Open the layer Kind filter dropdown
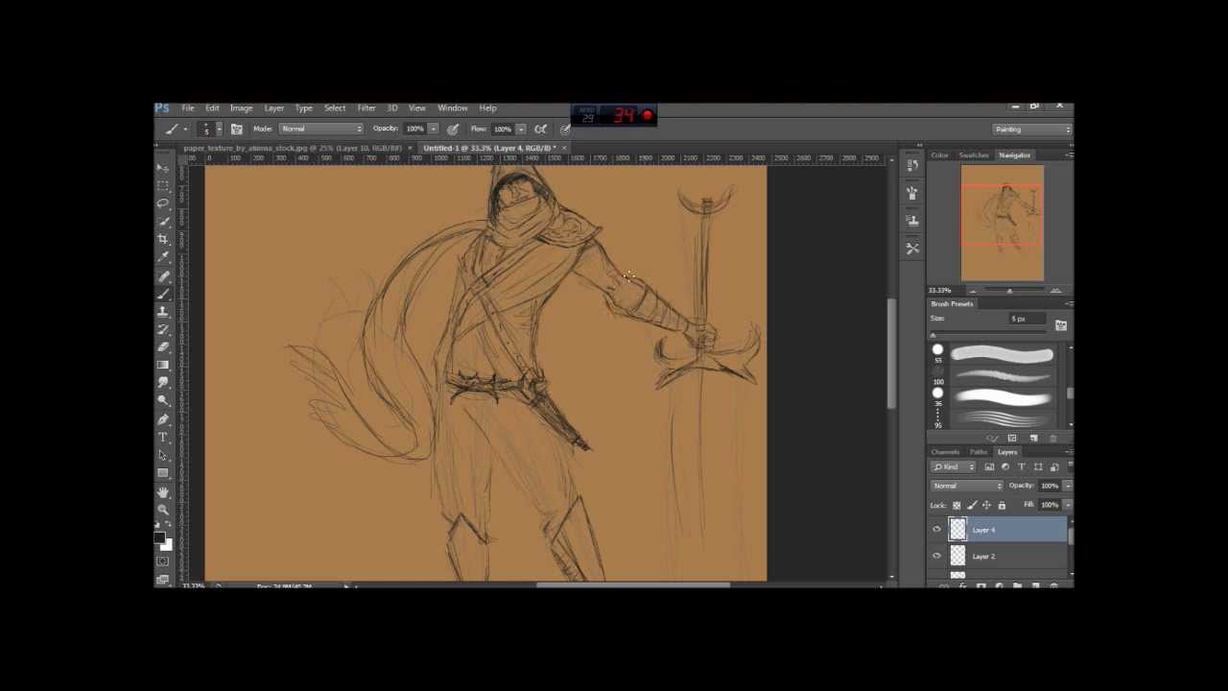The height and width of the screenshot is (691, 1228). click(x=953, y=467)
